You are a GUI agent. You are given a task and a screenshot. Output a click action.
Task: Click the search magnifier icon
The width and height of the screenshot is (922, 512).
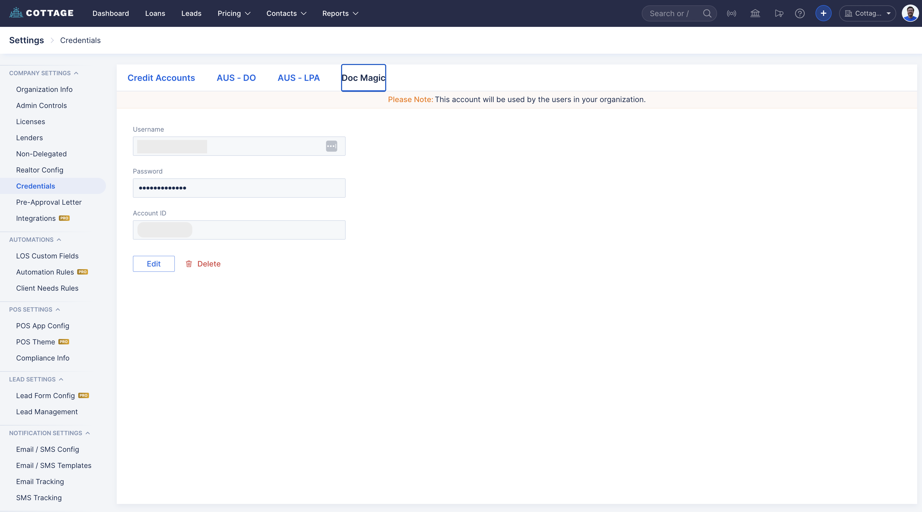click(707, 14)
